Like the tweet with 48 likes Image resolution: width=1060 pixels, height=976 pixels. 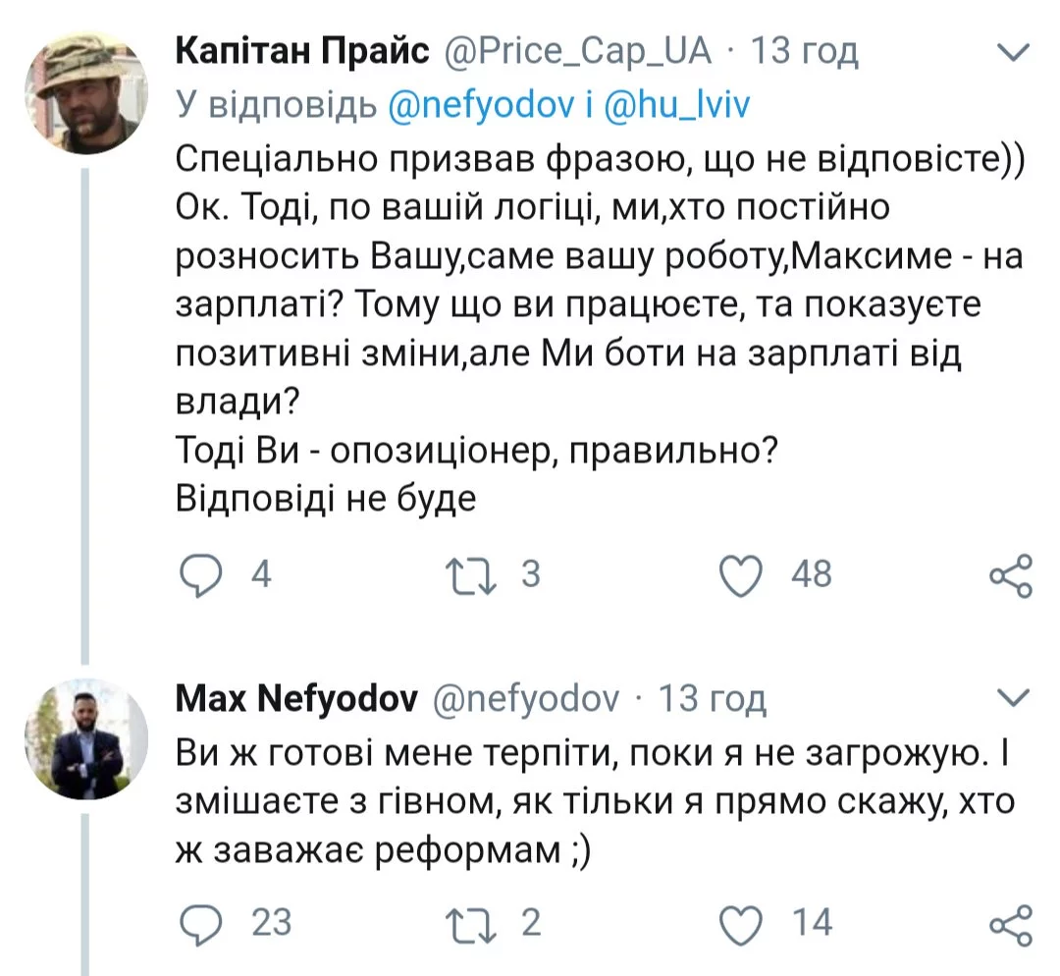click(741, 575)
